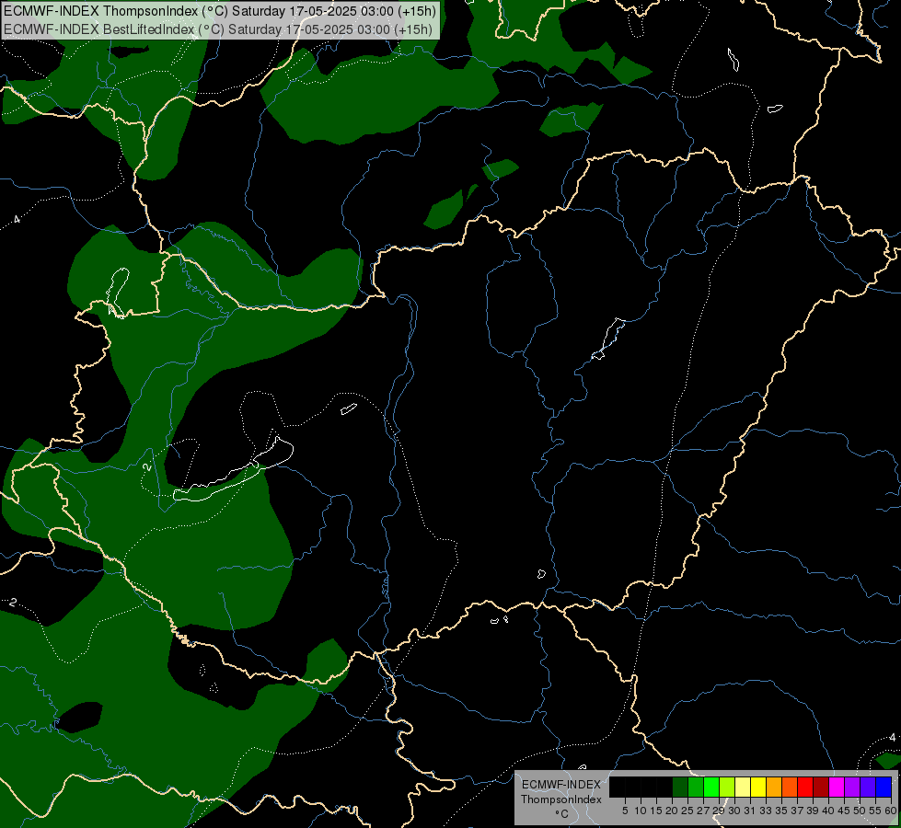This screenshot has width=901, height=828.
Task: Pick the lime 29–30 legend swatch
Action: tap(727, 787)
